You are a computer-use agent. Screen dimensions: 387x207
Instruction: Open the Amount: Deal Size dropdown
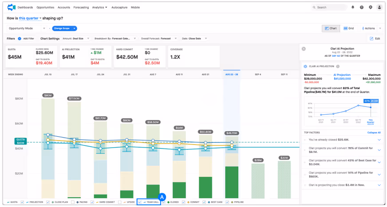point(76,39)
